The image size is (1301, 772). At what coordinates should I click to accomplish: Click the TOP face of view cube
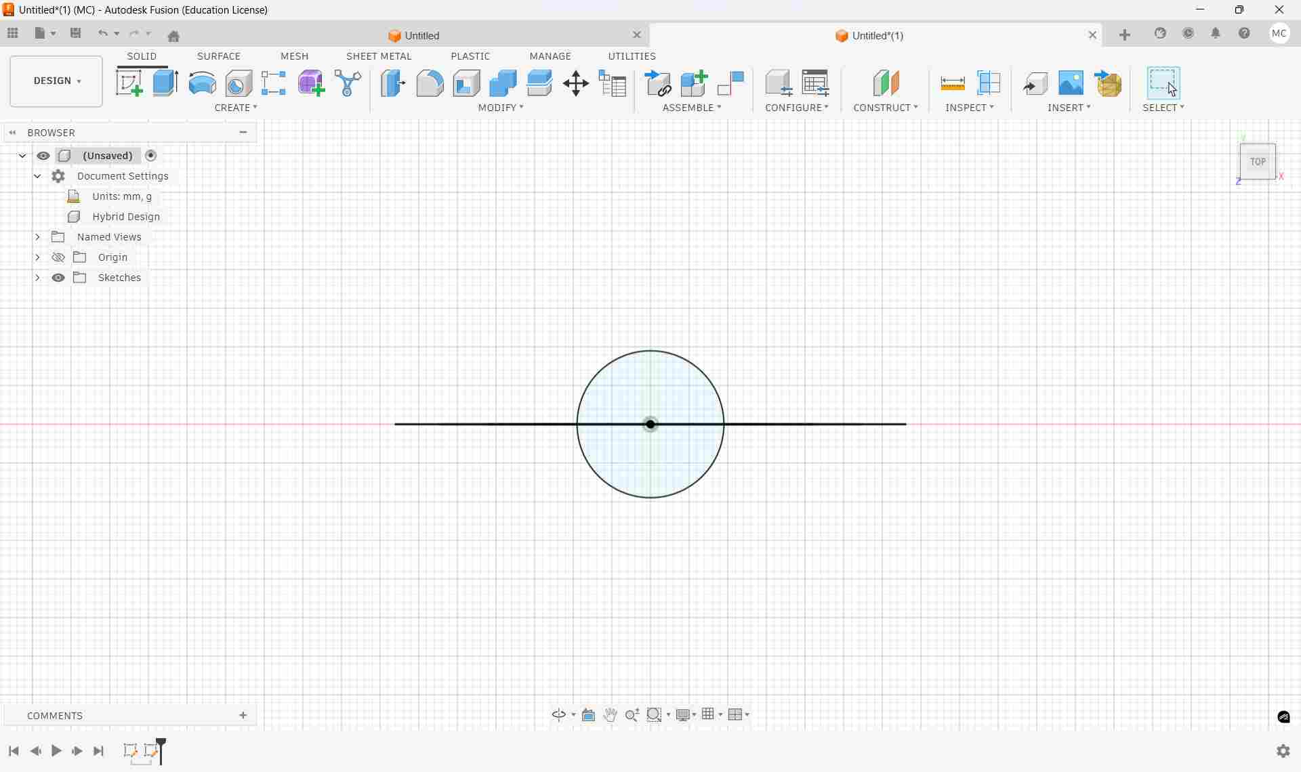(x=1258, y=162)
